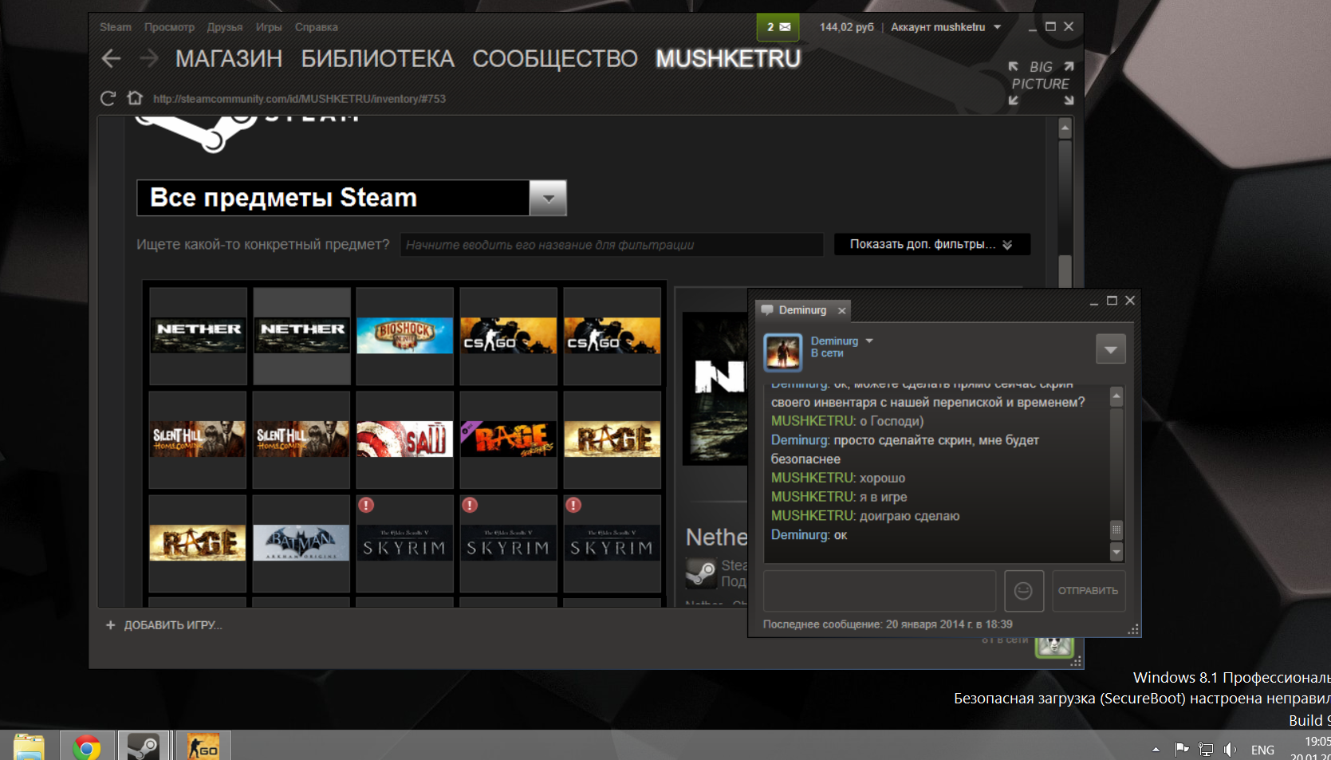The width and height of the screenshot is (1331, 760).
Task: Close the Deminurg chat tab
Action: pos(841,310)
